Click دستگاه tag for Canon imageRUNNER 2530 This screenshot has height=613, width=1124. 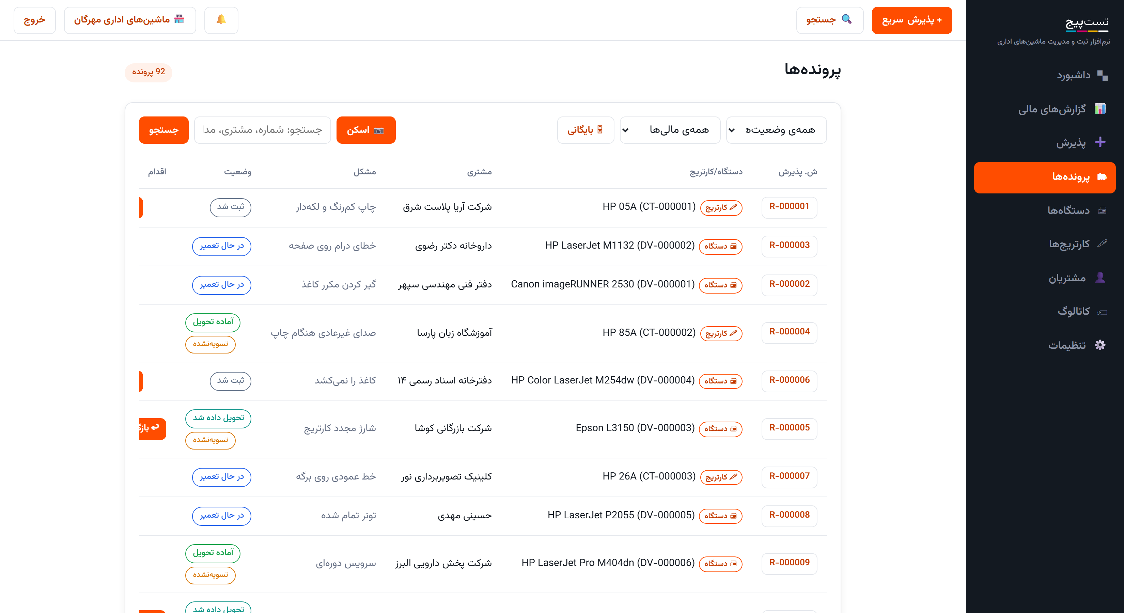(720, 285)
